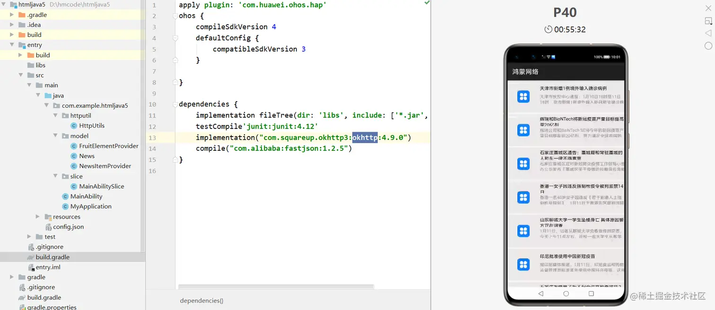Tap the blue icon of the 天津市新增1例 news item

pos(523,97)
